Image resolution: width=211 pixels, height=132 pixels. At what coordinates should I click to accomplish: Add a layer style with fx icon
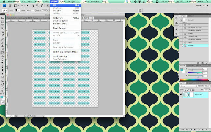coord(187,130)
